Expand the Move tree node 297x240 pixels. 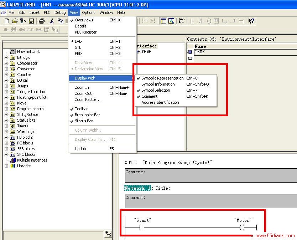6,103
